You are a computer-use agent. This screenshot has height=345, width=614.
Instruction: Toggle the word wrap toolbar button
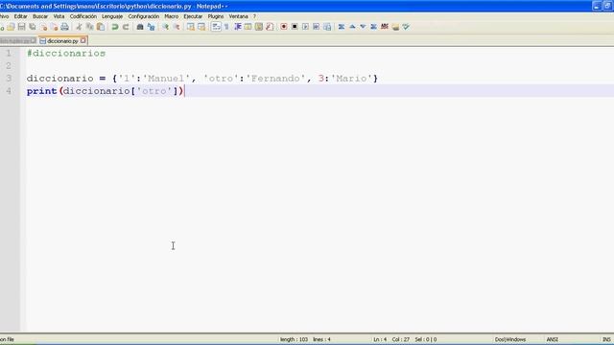tap(216, 27)
